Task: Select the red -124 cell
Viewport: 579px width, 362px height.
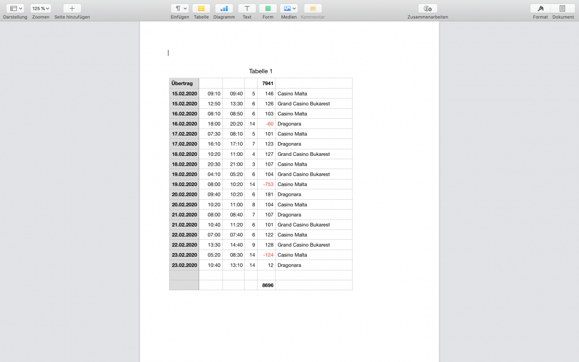Action: click(266, 255)
